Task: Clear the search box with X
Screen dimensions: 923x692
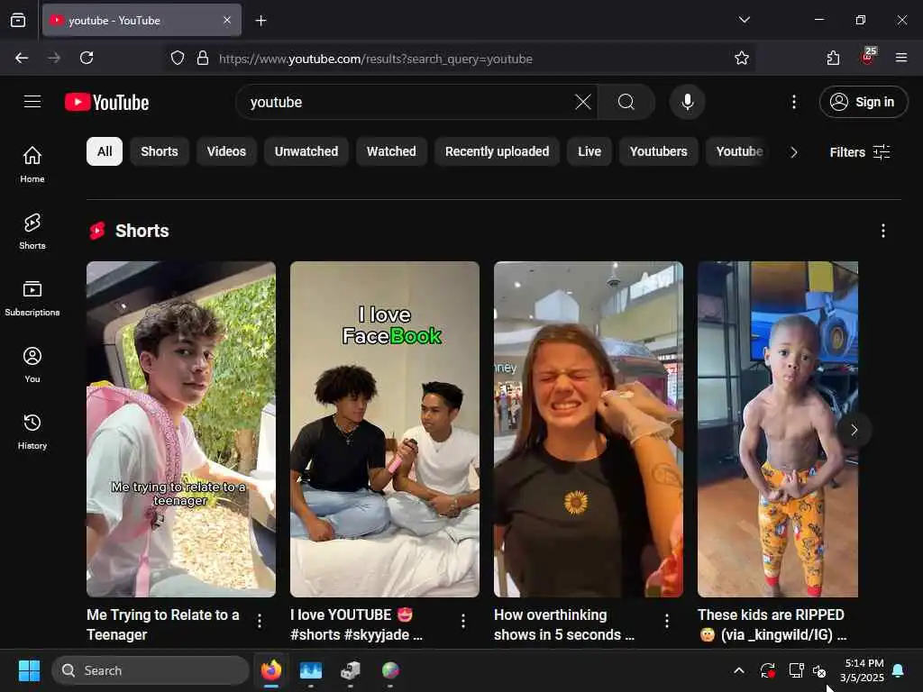Action: pyautogui.click(x=583, y=102)
